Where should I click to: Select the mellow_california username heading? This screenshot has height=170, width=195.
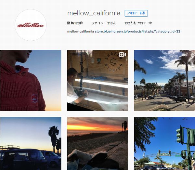tap(94, 13)
